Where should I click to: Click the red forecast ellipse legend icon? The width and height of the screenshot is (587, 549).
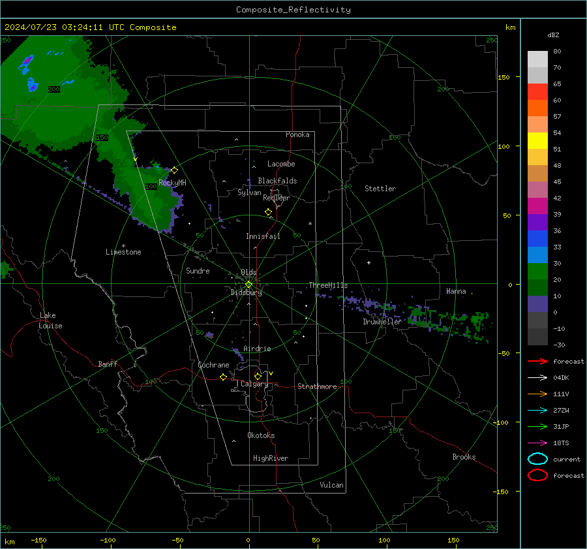pyautogui.click(x=537, y=475)
